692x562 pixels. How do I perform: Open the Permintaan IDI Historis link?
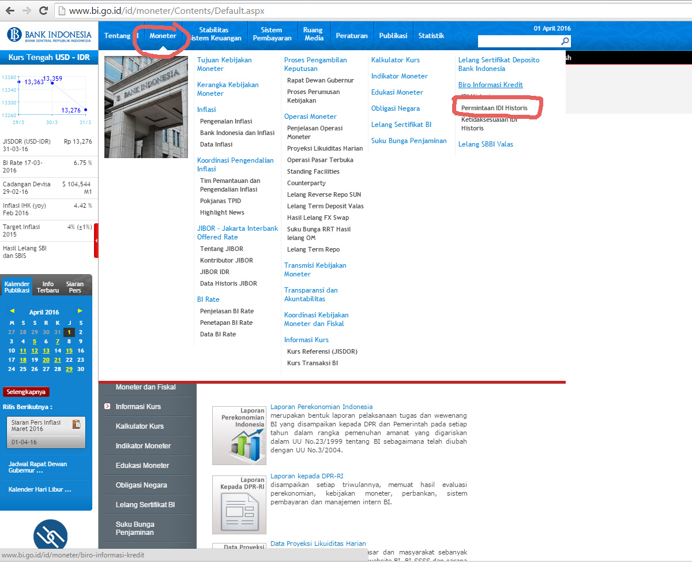(x=494, y=108)
